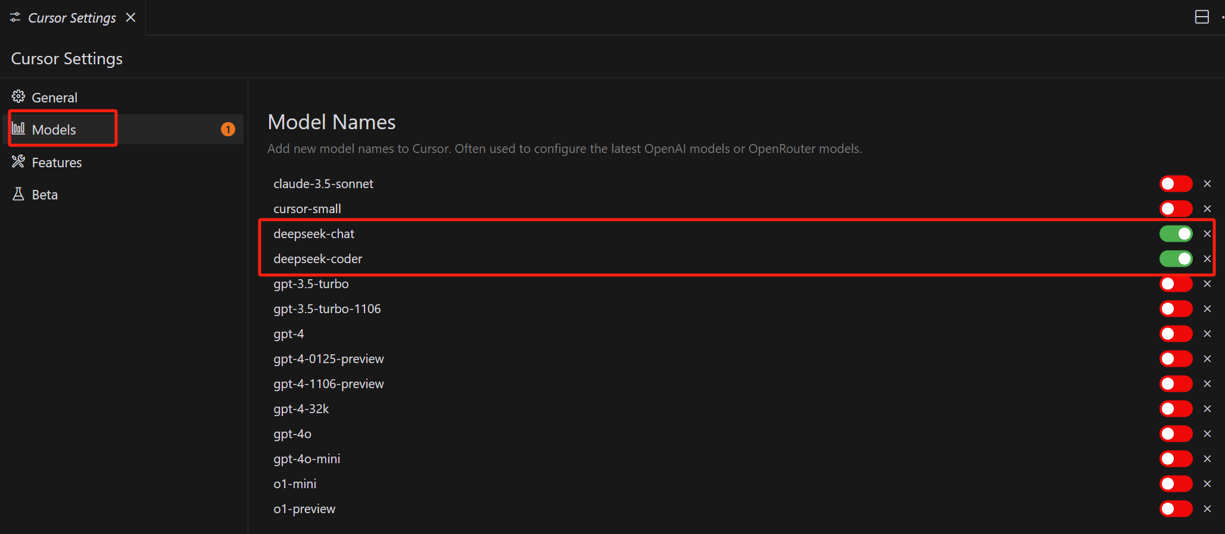Delete the o1-preview model entry
The image size is (1225, 534).
pos(1207,509)
